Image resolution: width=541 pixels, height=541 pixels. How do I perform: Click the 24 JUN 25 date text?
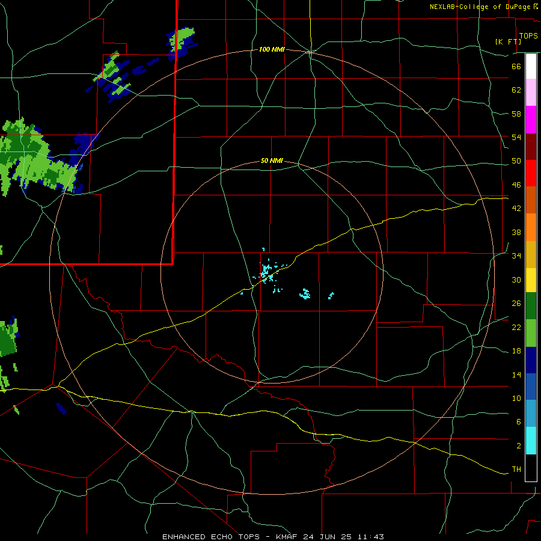coord(327,537)
